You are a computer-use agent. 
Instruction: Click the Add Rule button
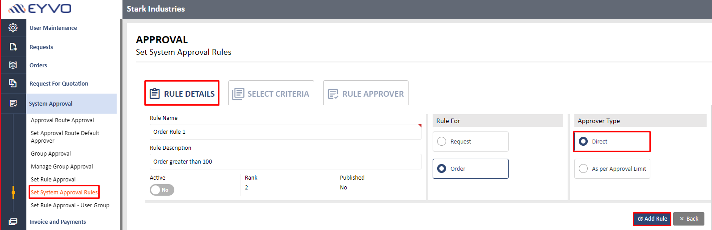pos(652,219)
